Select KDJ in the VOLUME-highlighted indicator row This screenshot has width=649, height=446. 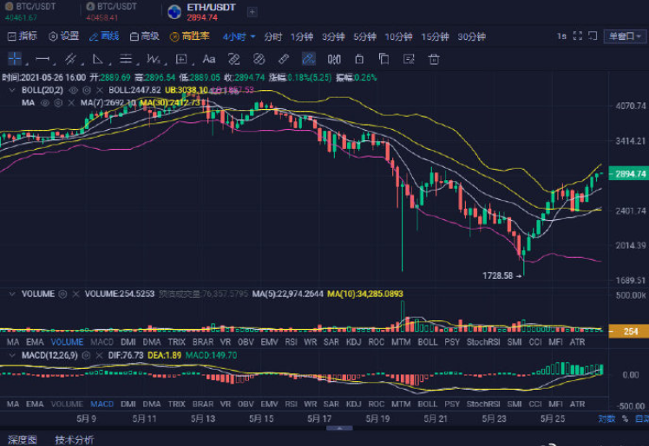tap(353, 342)
